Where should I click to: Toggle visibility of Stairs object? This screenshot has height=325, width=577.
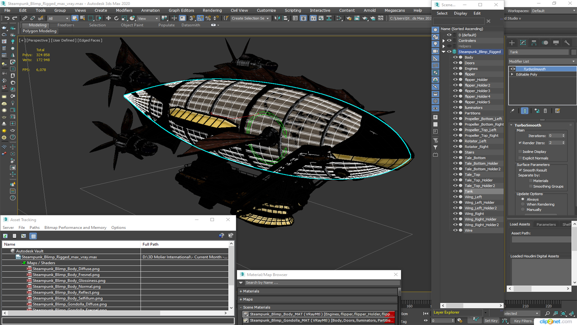point(455,152)
